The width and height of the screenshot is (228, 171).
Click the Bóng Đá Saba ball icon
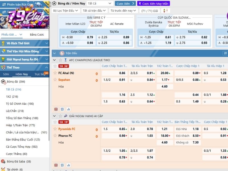click(3, 161)
